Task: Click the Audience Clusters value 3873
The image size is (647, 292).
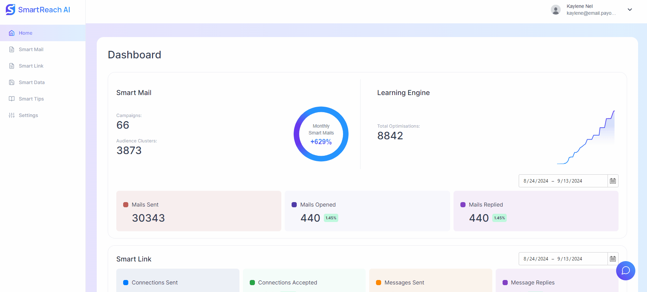Action: pyautogui.click(x=129, y=150)
